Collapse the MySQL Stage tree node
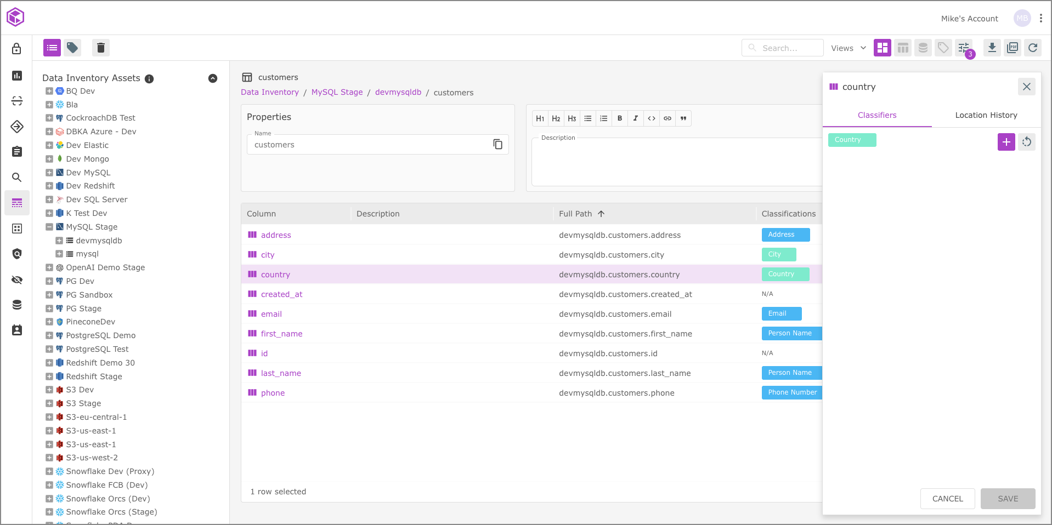This screenshot has height=525, width=1052. [49, 227]
